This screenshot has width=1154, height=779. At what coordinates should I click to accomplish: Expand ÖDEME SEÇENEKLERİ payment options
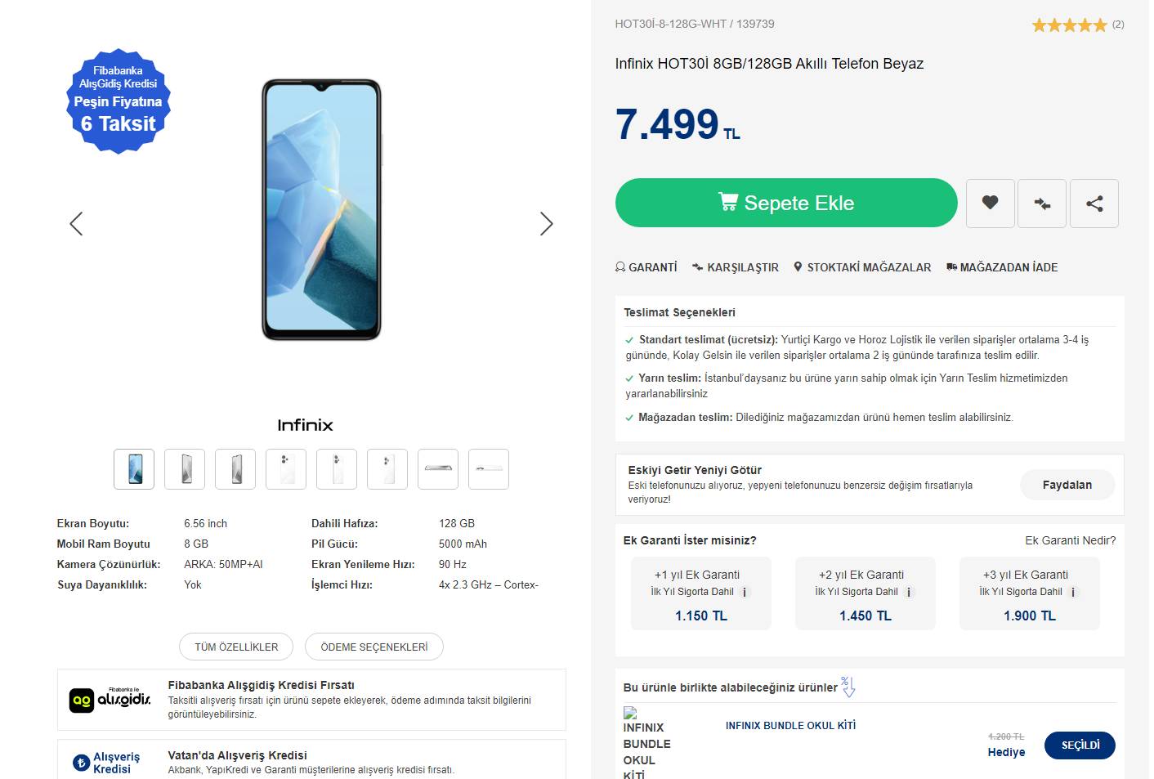click(x=373, y=647)
